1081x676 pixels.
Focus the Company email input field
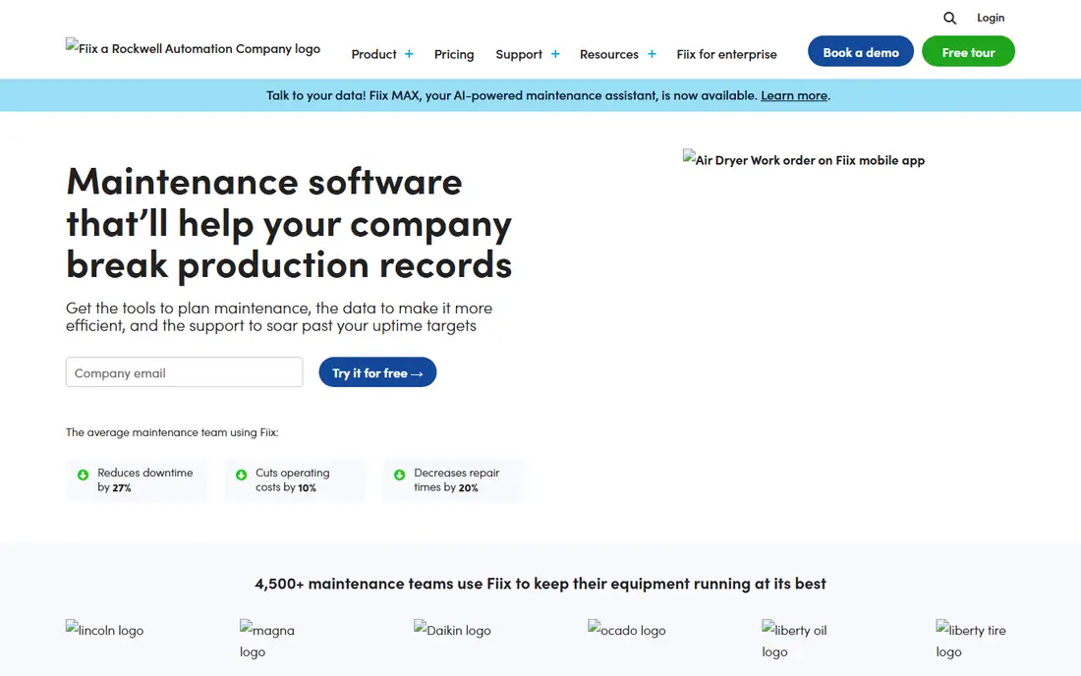pos(184,372)
